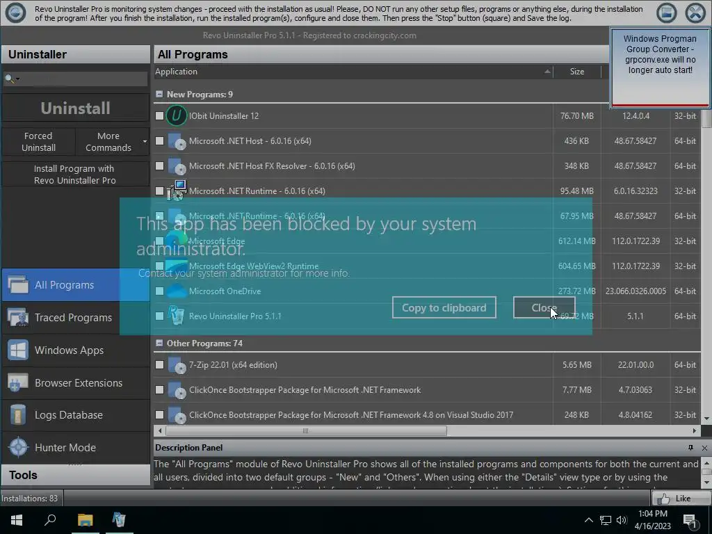Pin the Description Panel

coord(690,448)
